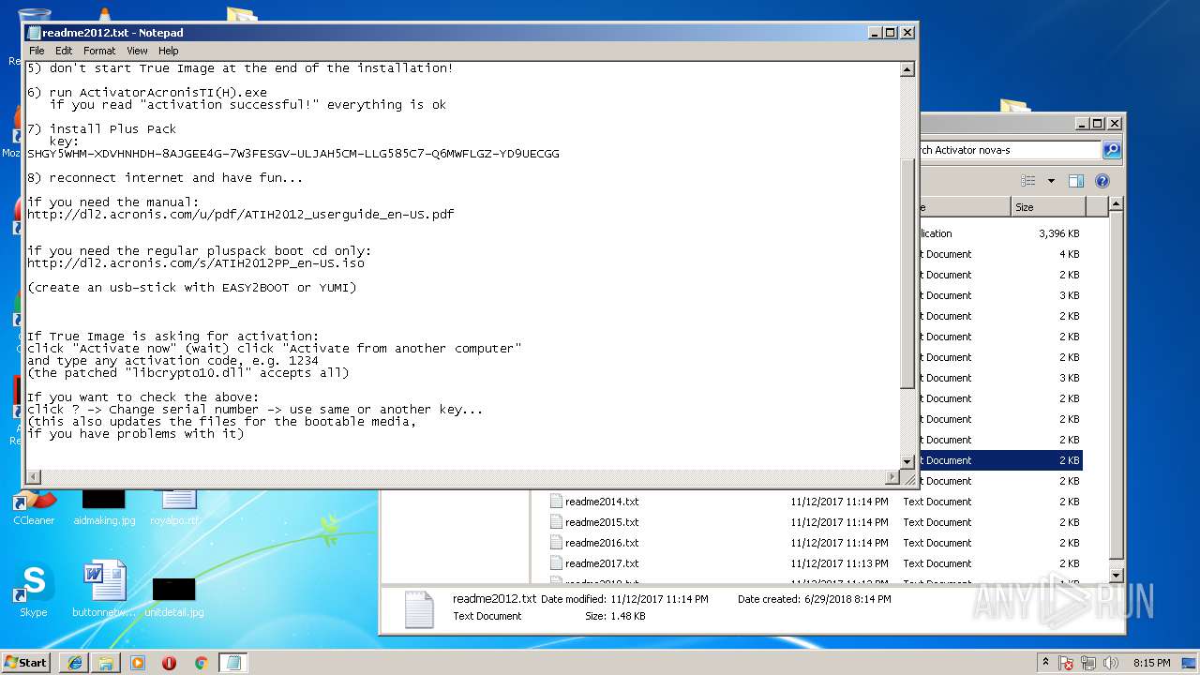Image resolution: width=1200 pixels, height=675 pixels.
Task: Sort by the Size column header in Explorer
Action: point(1048,207)
